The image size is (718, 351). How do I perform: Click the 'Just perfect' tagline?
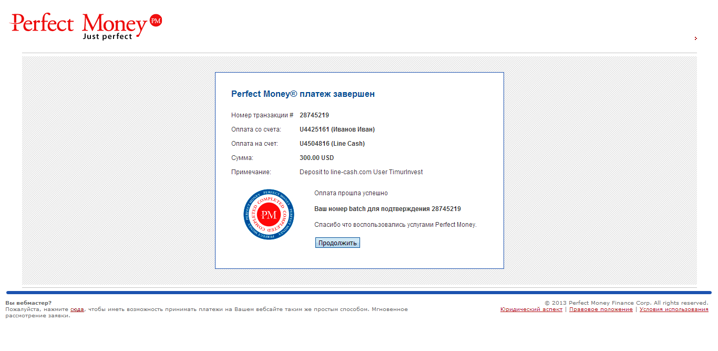pos(107,37)
